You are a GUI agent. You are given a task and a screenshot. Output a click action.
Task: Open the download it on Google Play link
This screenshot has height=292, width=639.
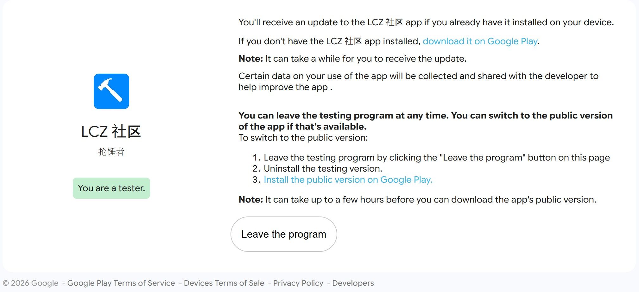coord(480,41)
